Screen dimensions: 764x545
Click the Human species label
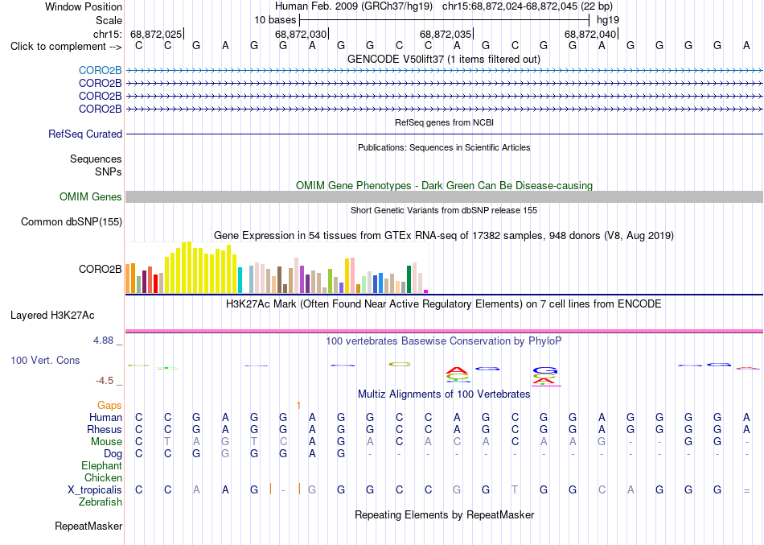pos(105,418)
